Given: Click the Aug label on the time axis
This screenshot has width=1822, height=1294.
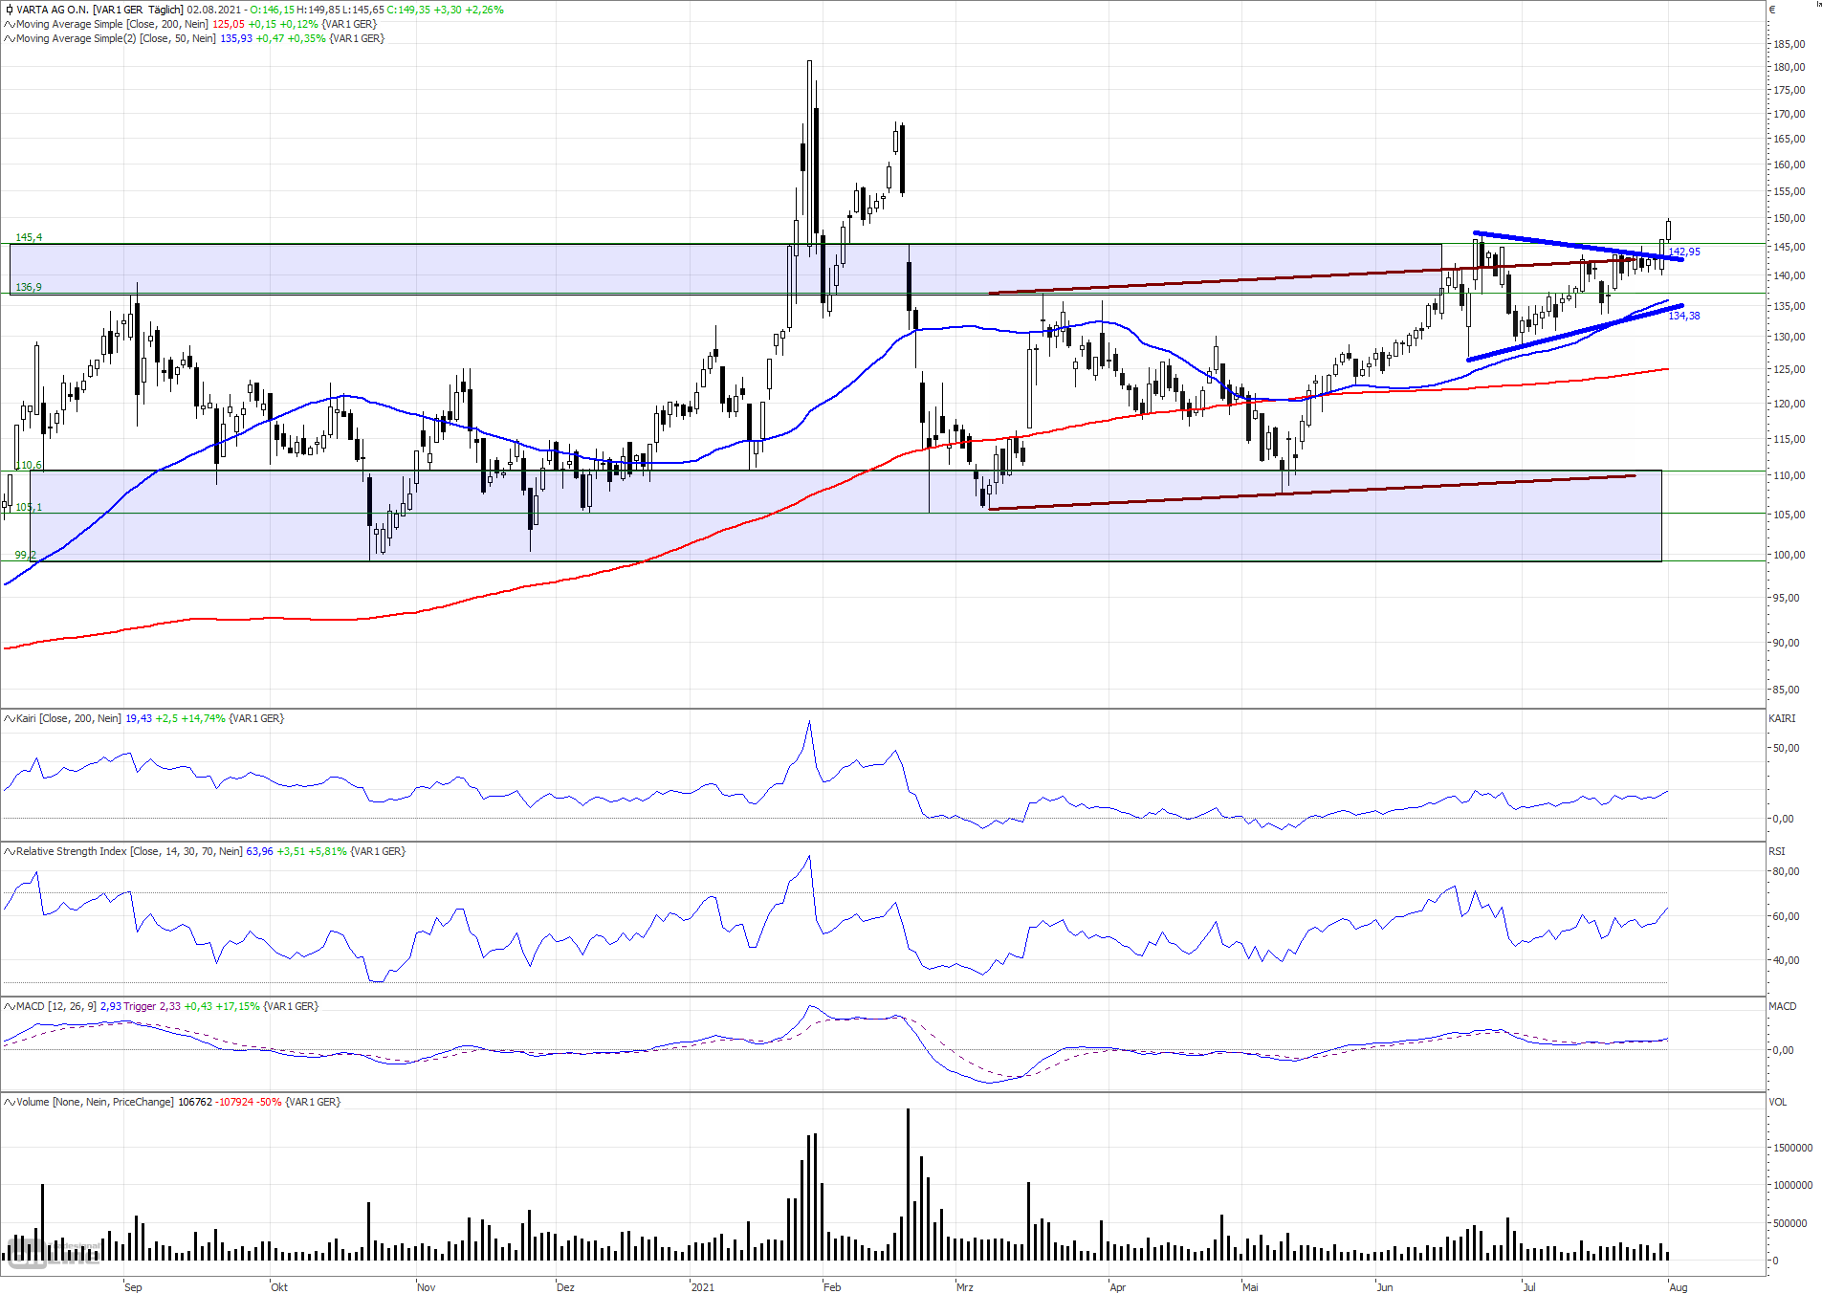Looking at the screenshot, I should 1679,1287.
